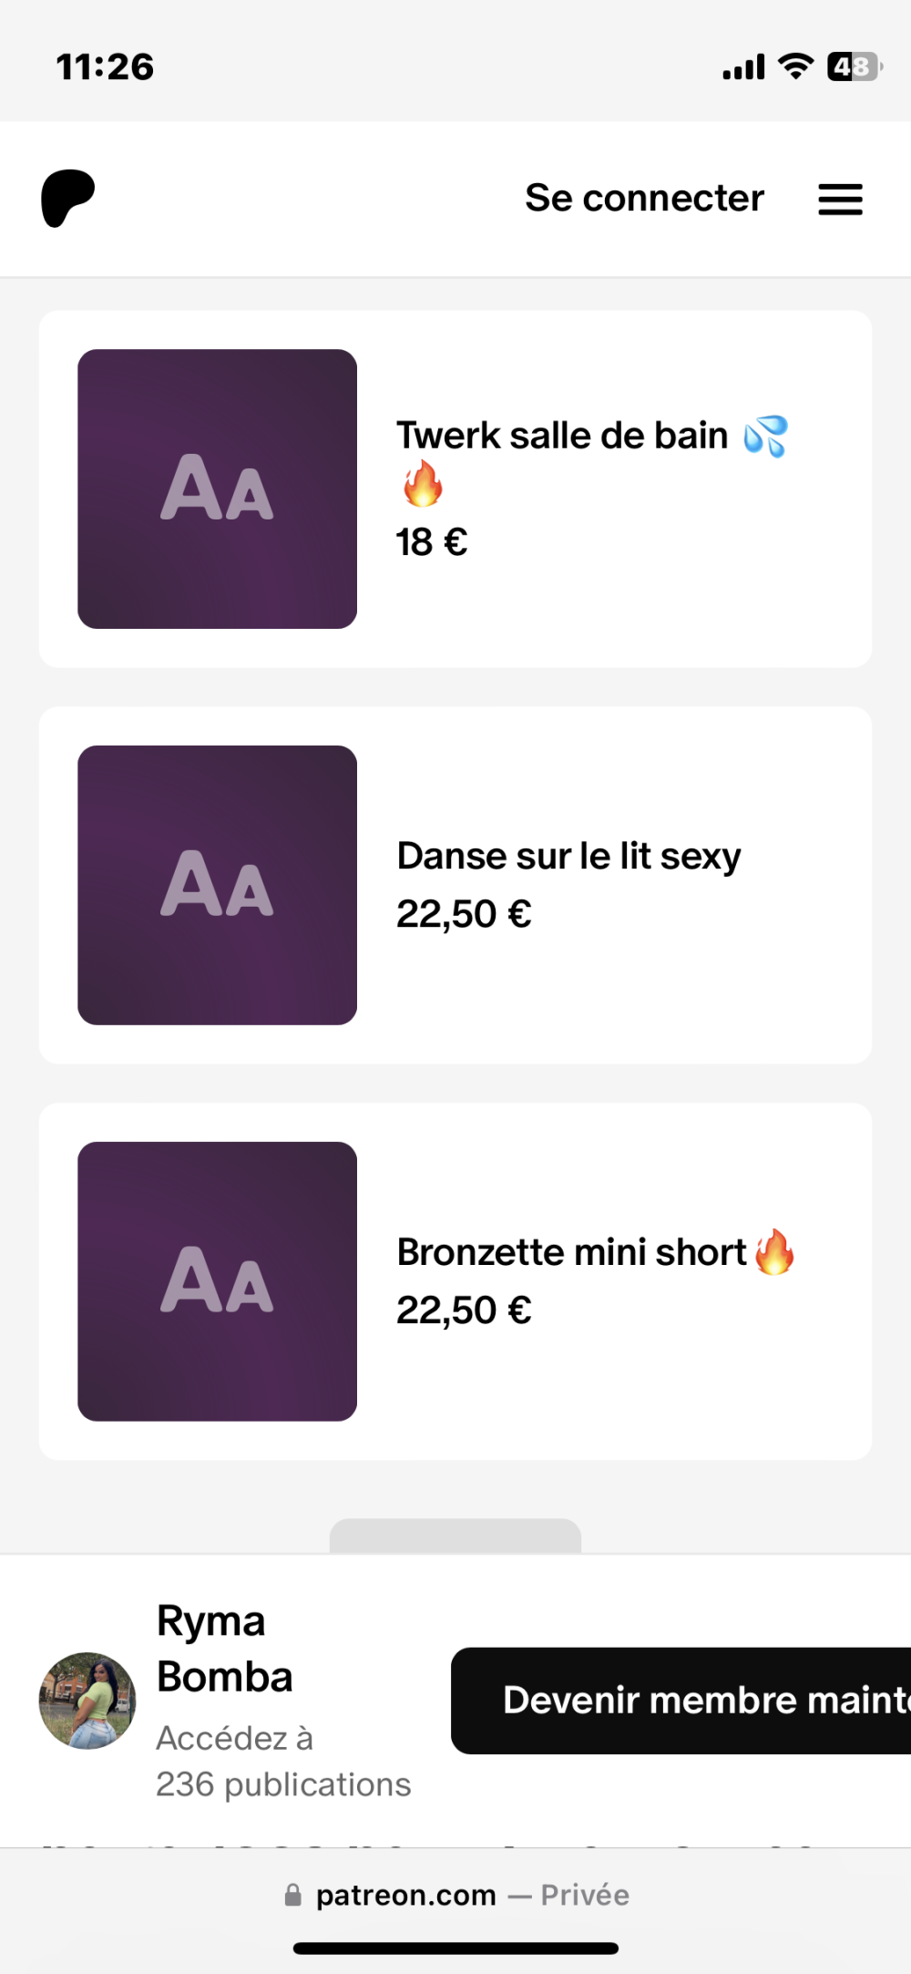
Task: Select the Bronzette mini short title
Action: 571,1252
